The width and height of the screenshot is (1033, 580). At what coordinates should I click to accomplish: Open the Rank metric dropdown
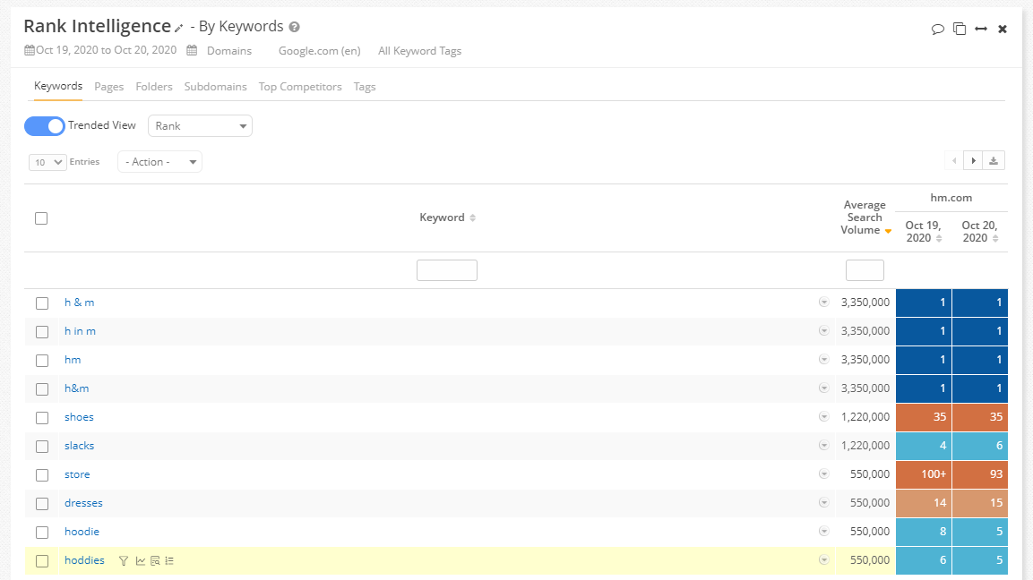point(201,125)
